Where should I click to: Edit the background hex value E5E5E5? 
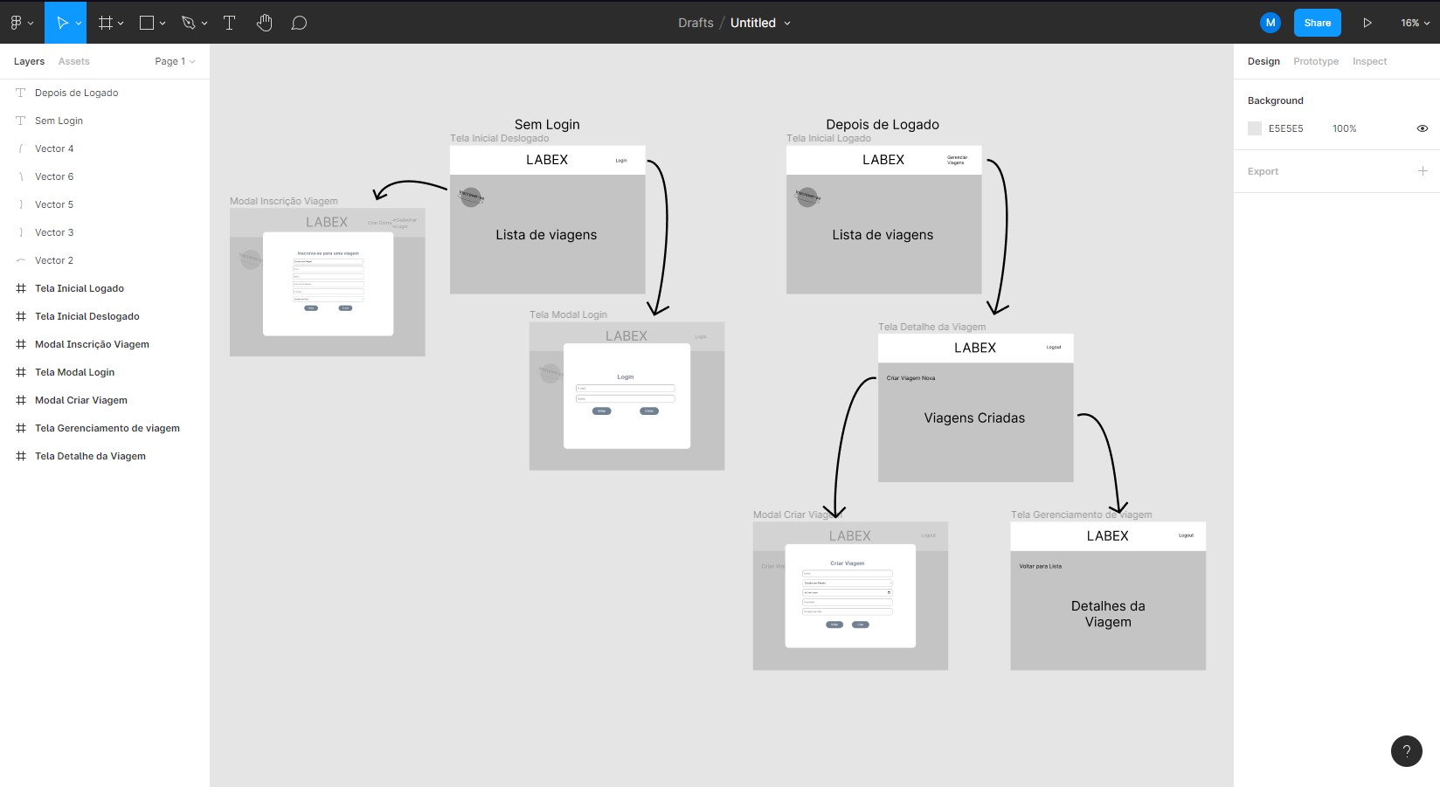click(x=1285, y=128)
